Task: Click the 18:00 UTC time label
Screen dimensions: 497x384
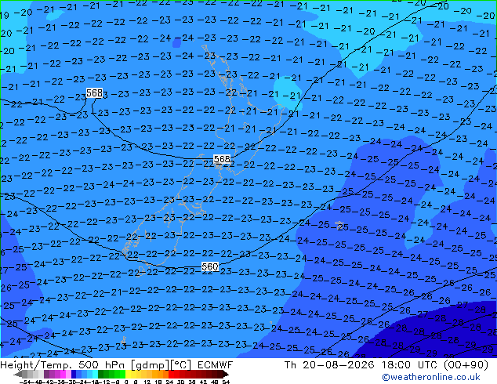Action: click(x=409, y=365)
